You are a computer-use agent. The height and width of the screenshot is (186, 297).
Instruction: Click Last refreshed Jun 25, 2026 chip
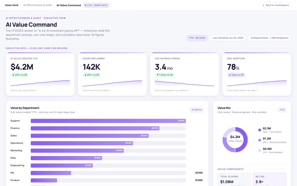(228, 38)
